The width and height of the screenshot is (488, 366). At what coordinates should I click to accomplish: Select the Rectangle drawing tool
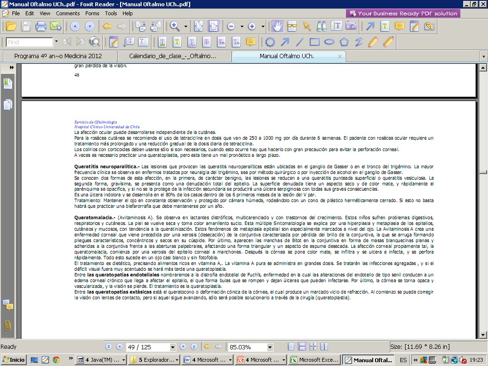click(x=315, y=42)
